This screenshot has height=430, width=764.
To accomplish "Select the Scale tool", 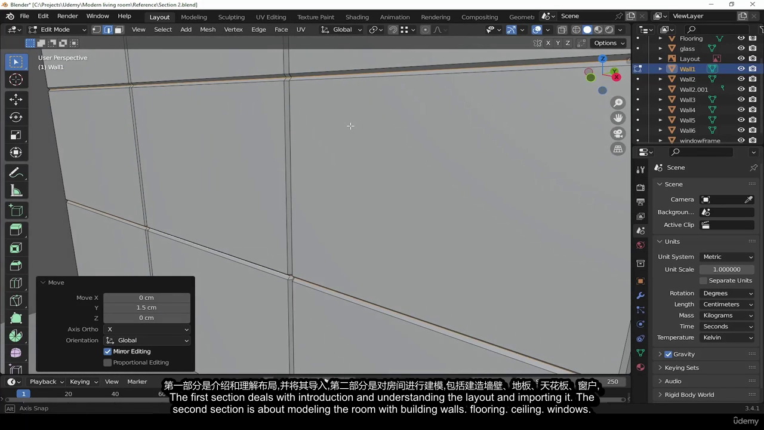I will click(16, 135).
